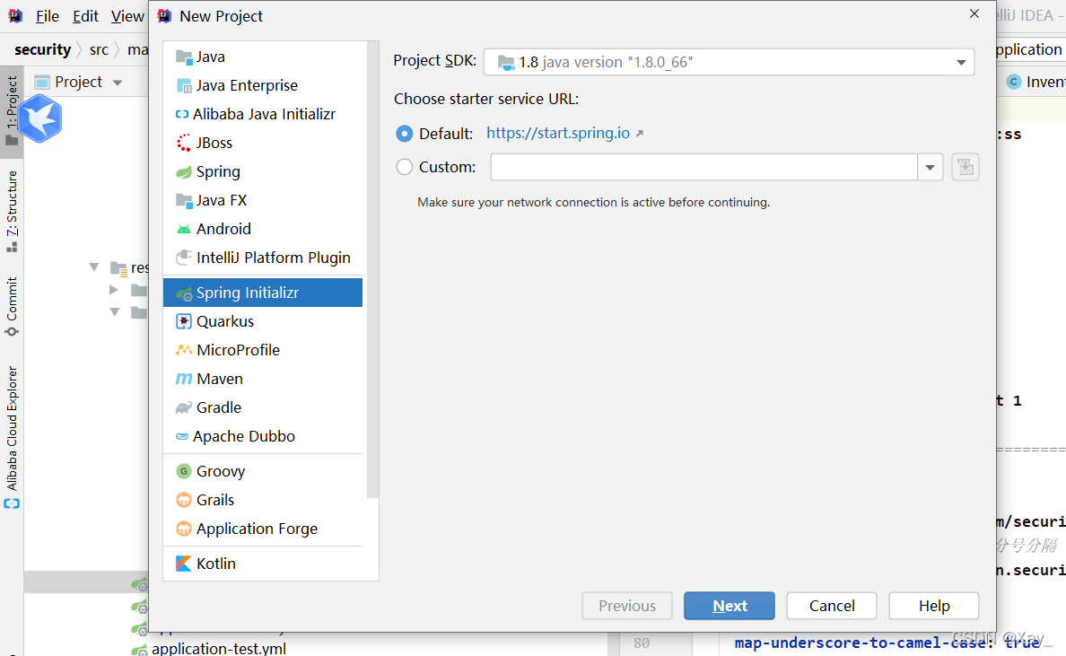Image resolution: width=1066 pixels, height=656 pixels.
Task: Open the Edit menu
Action: (85, 16)
